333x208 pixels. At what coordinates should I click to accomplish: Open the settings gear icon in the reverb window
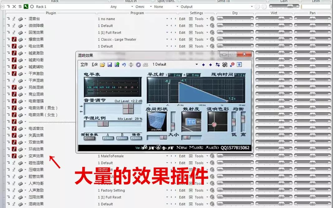coord(138,65)
